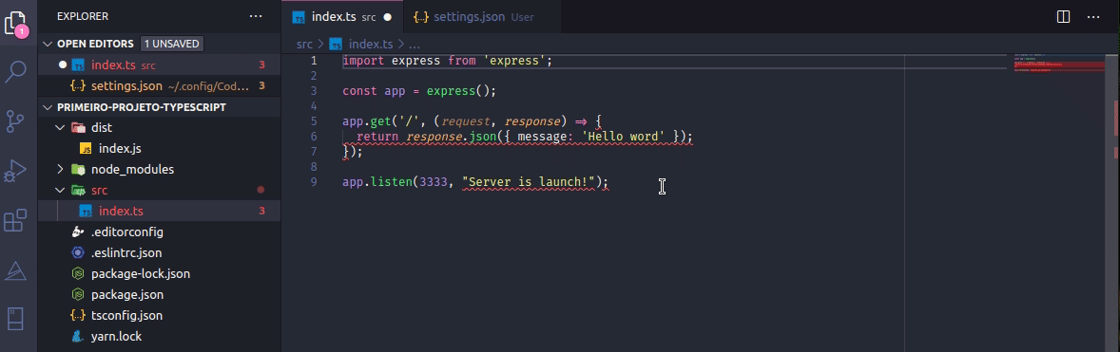
Task: Open Explorer more actions ellipsis
Action: point(256,16)
